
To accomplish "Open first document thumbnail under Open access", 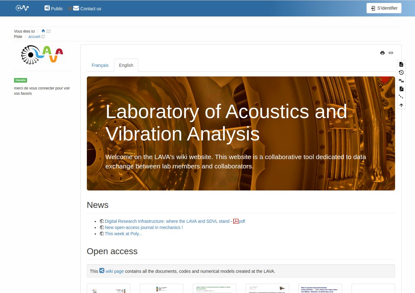I will tap(109, 289).
